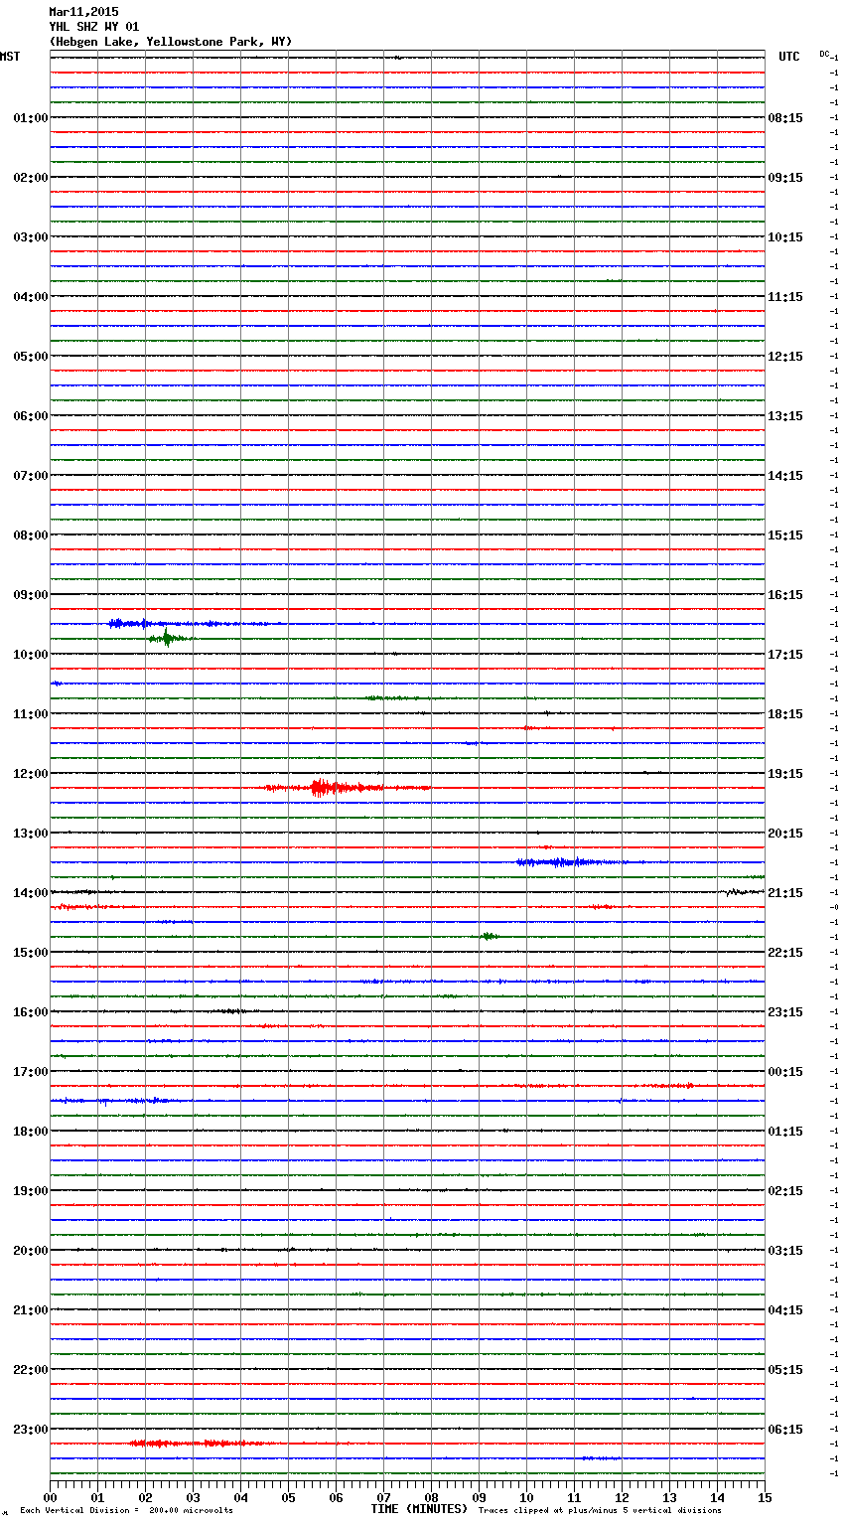The height and width of the screenshot is (1524, 844).
Task: Click minute tick '10' on the bottom axis
Action: [526, 1497]
